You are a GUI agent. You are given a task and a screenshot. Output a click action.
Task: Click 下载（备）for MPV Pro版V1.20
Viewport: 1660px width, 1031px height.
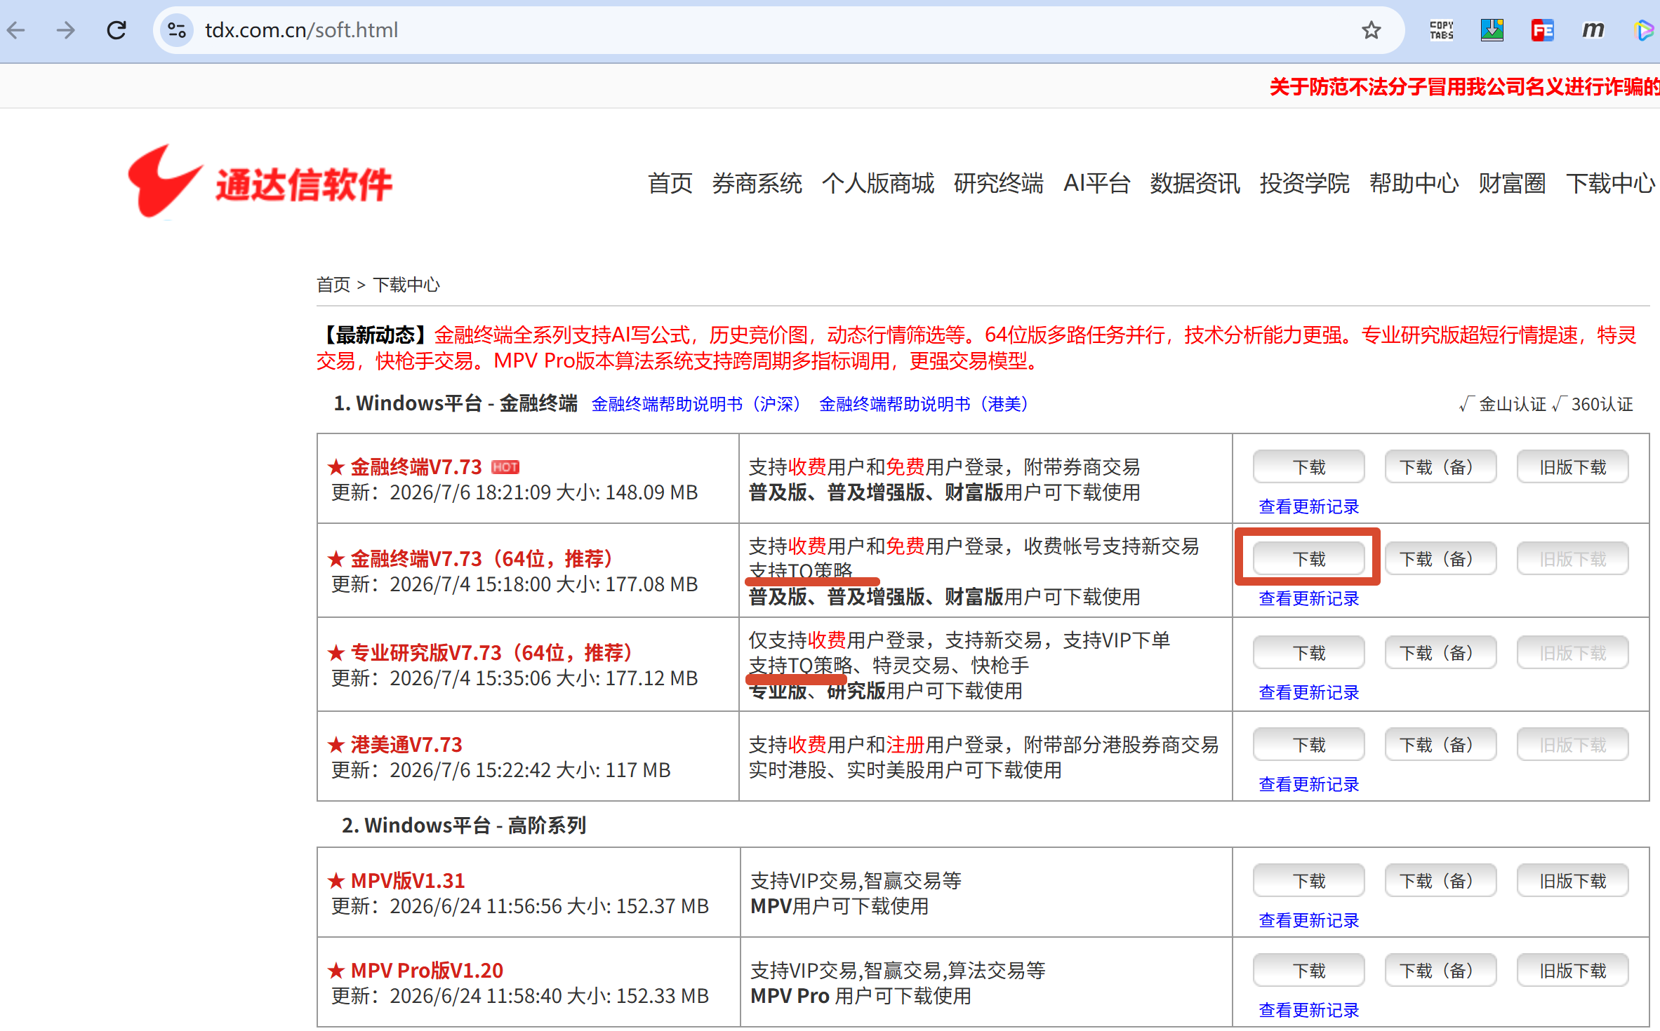click(1440, 971)
